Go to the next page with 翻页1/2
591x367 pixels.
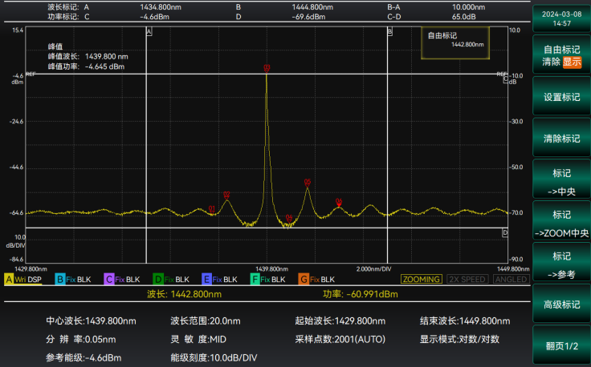[561, 345]
